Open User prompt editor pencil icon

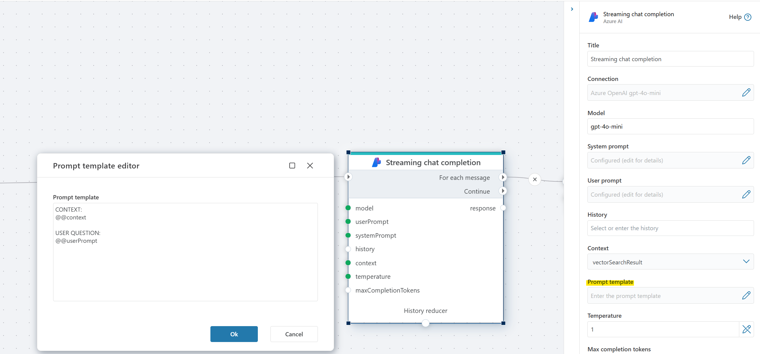746,195
